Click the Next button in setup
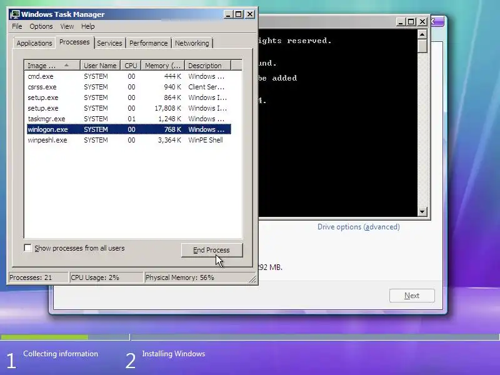500x375 pixels. pyautogui.click(x=412, y=296)
